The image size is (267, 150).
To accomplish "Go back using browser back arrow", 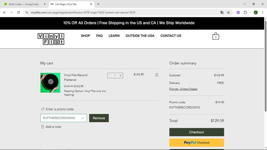I will tap(5, 12).
